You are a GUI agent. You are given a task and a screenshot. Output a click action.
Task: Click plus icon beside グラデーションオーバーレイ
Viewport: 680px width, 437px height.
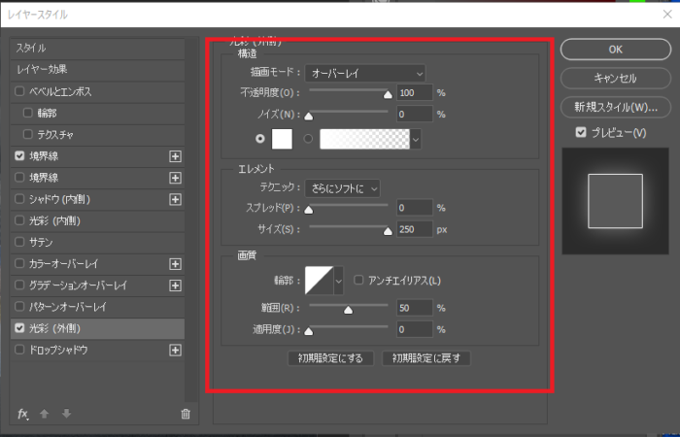coord(175,286)
